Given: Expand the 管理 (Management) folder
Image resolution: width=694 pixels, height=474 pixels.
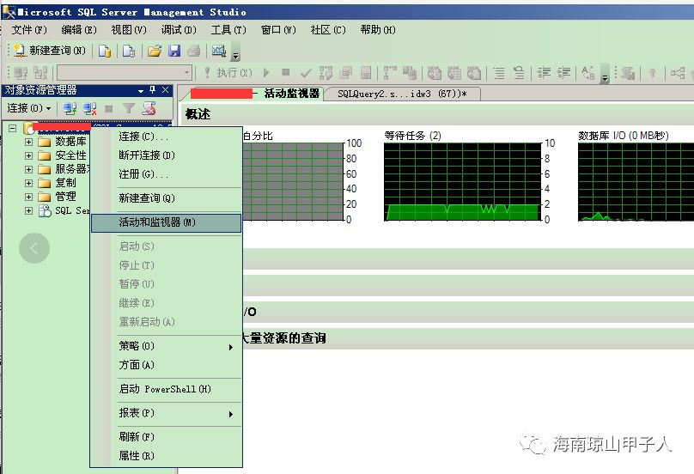Looking at the screenshot, I should coord(28,197).
